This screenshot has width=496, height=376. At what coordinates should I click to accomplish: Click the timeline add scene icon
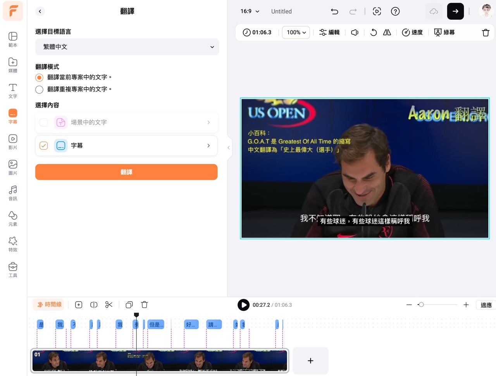pos(79,305)
